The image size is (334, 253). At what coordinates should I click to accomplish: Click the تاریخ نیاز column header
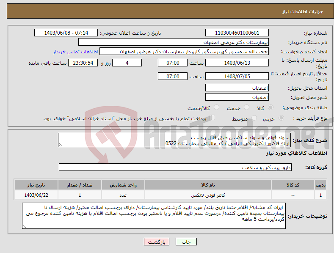coord(36,185)
